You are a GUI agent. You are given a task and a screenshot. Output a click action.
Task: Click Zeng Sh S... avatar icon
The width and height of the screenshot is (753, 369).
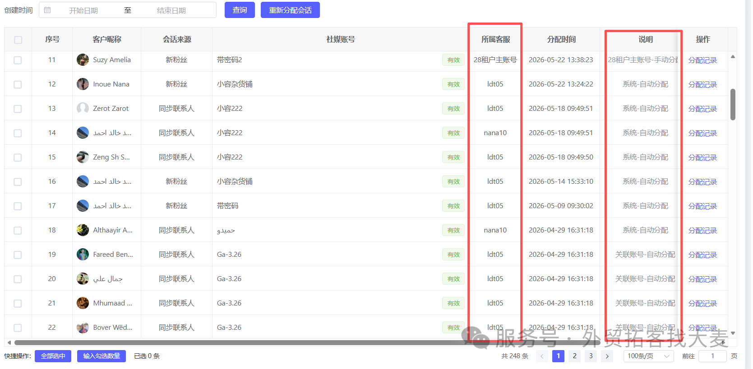[x=83, y=157]
